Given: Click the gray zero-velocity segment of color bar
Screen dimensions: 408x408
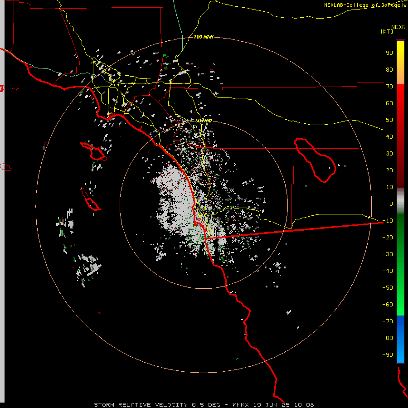Looking at the screenshot, I should (x=400, y=201).
